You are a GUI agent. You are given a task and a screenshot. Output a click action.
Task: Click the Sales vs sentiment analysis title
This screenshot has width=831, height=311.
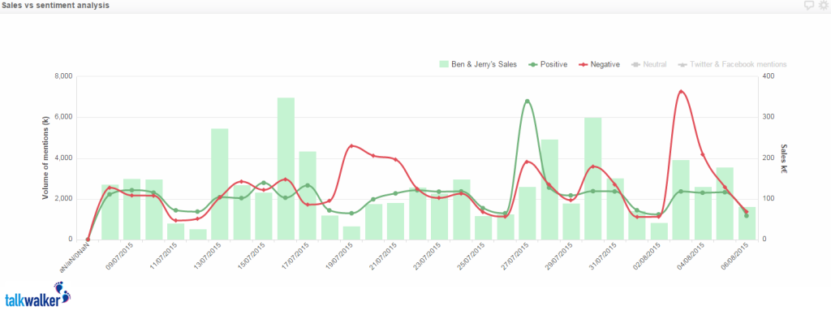[x=56, y=6]
